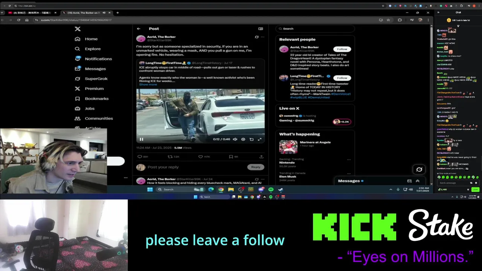Viewport: 482px width, 271px height.
Task: Click the floating Grok button
Action: pos(419,169)
